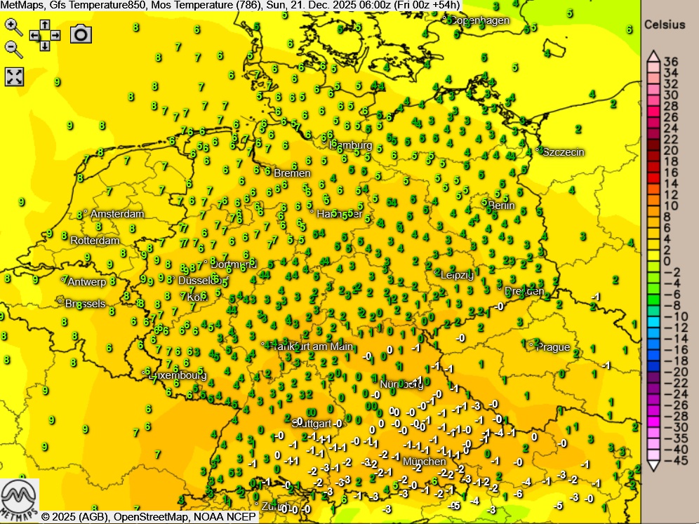The image size is (699, 524).
Task: Click the Prague city marker label
Action: tap(554, 347)
